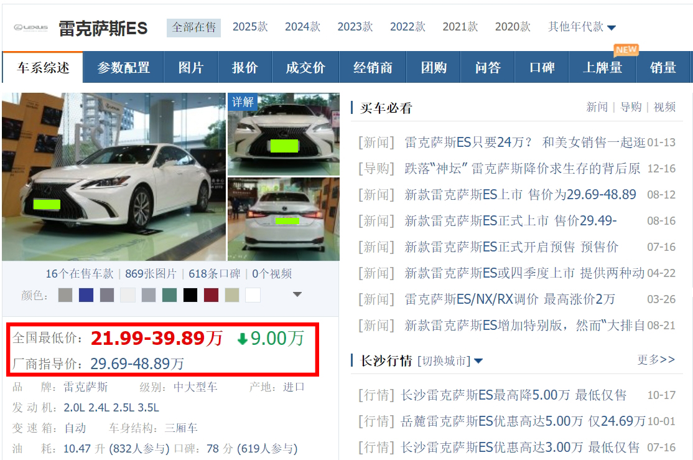This screenshot has height=460, width=693.
Task: Pick the beige color swatch
Action: tap(232, 295)
